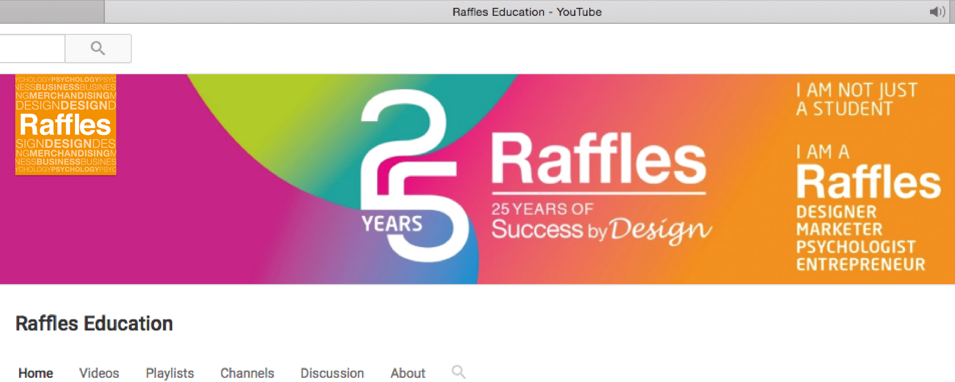The height and width of the screenshot is (382, 955).
Task: View the About tab
Action: click(x=408, y=373)
